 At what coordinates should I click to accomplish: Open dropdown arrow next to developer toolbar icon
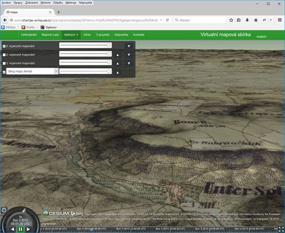click(271, 20)
